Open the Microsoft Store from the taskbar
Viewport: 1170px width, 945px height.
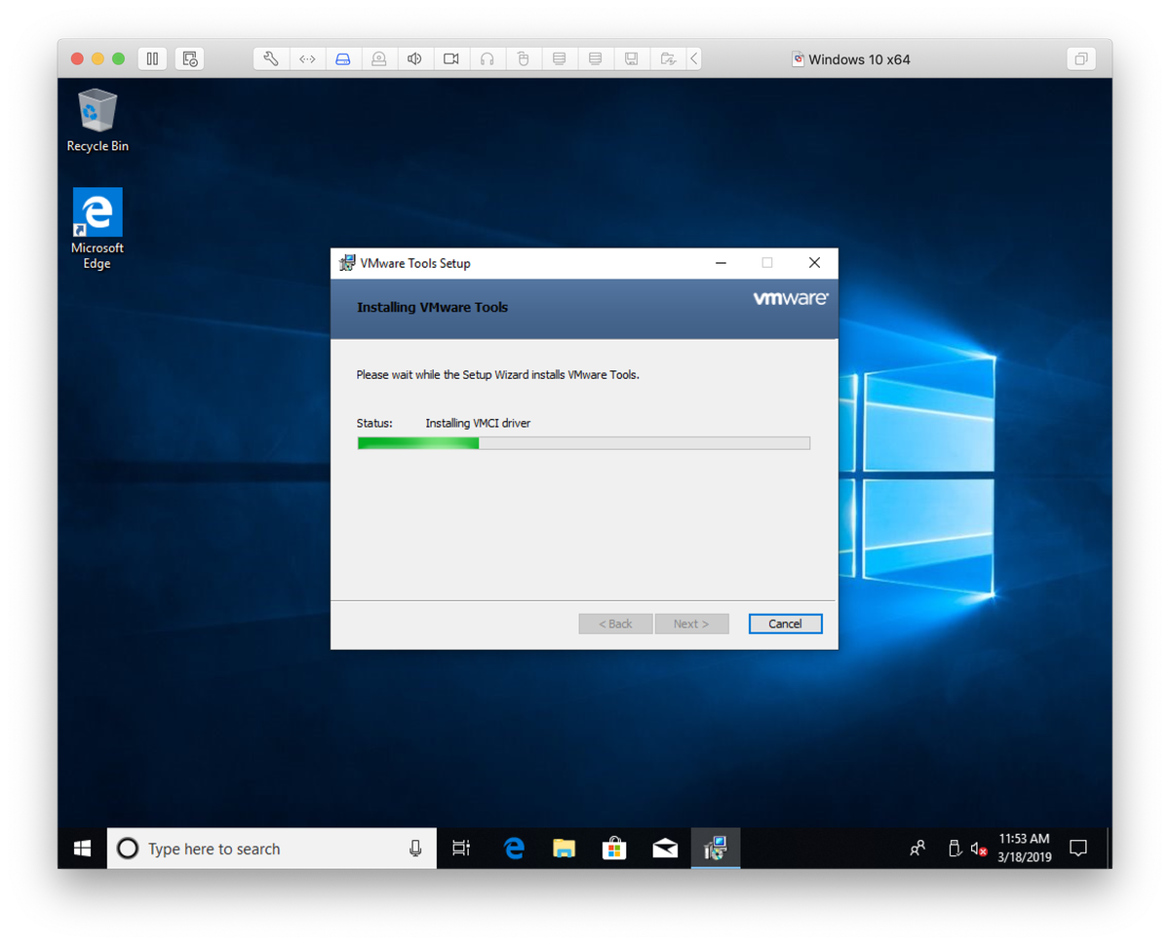(x=614, y=848)
